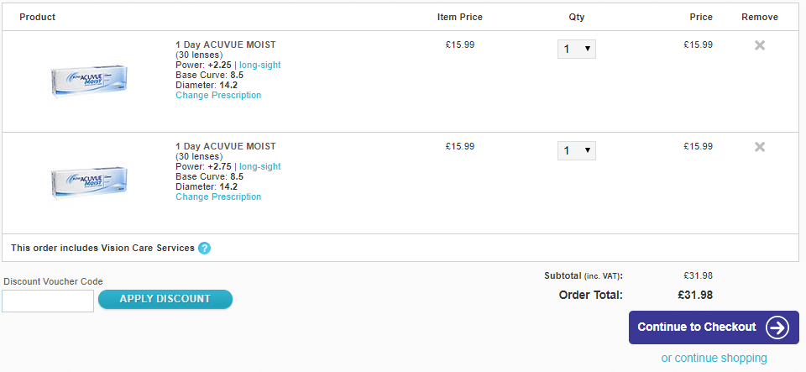Open the second ACUVUE MOIST box thumbnail

(89, 182)
